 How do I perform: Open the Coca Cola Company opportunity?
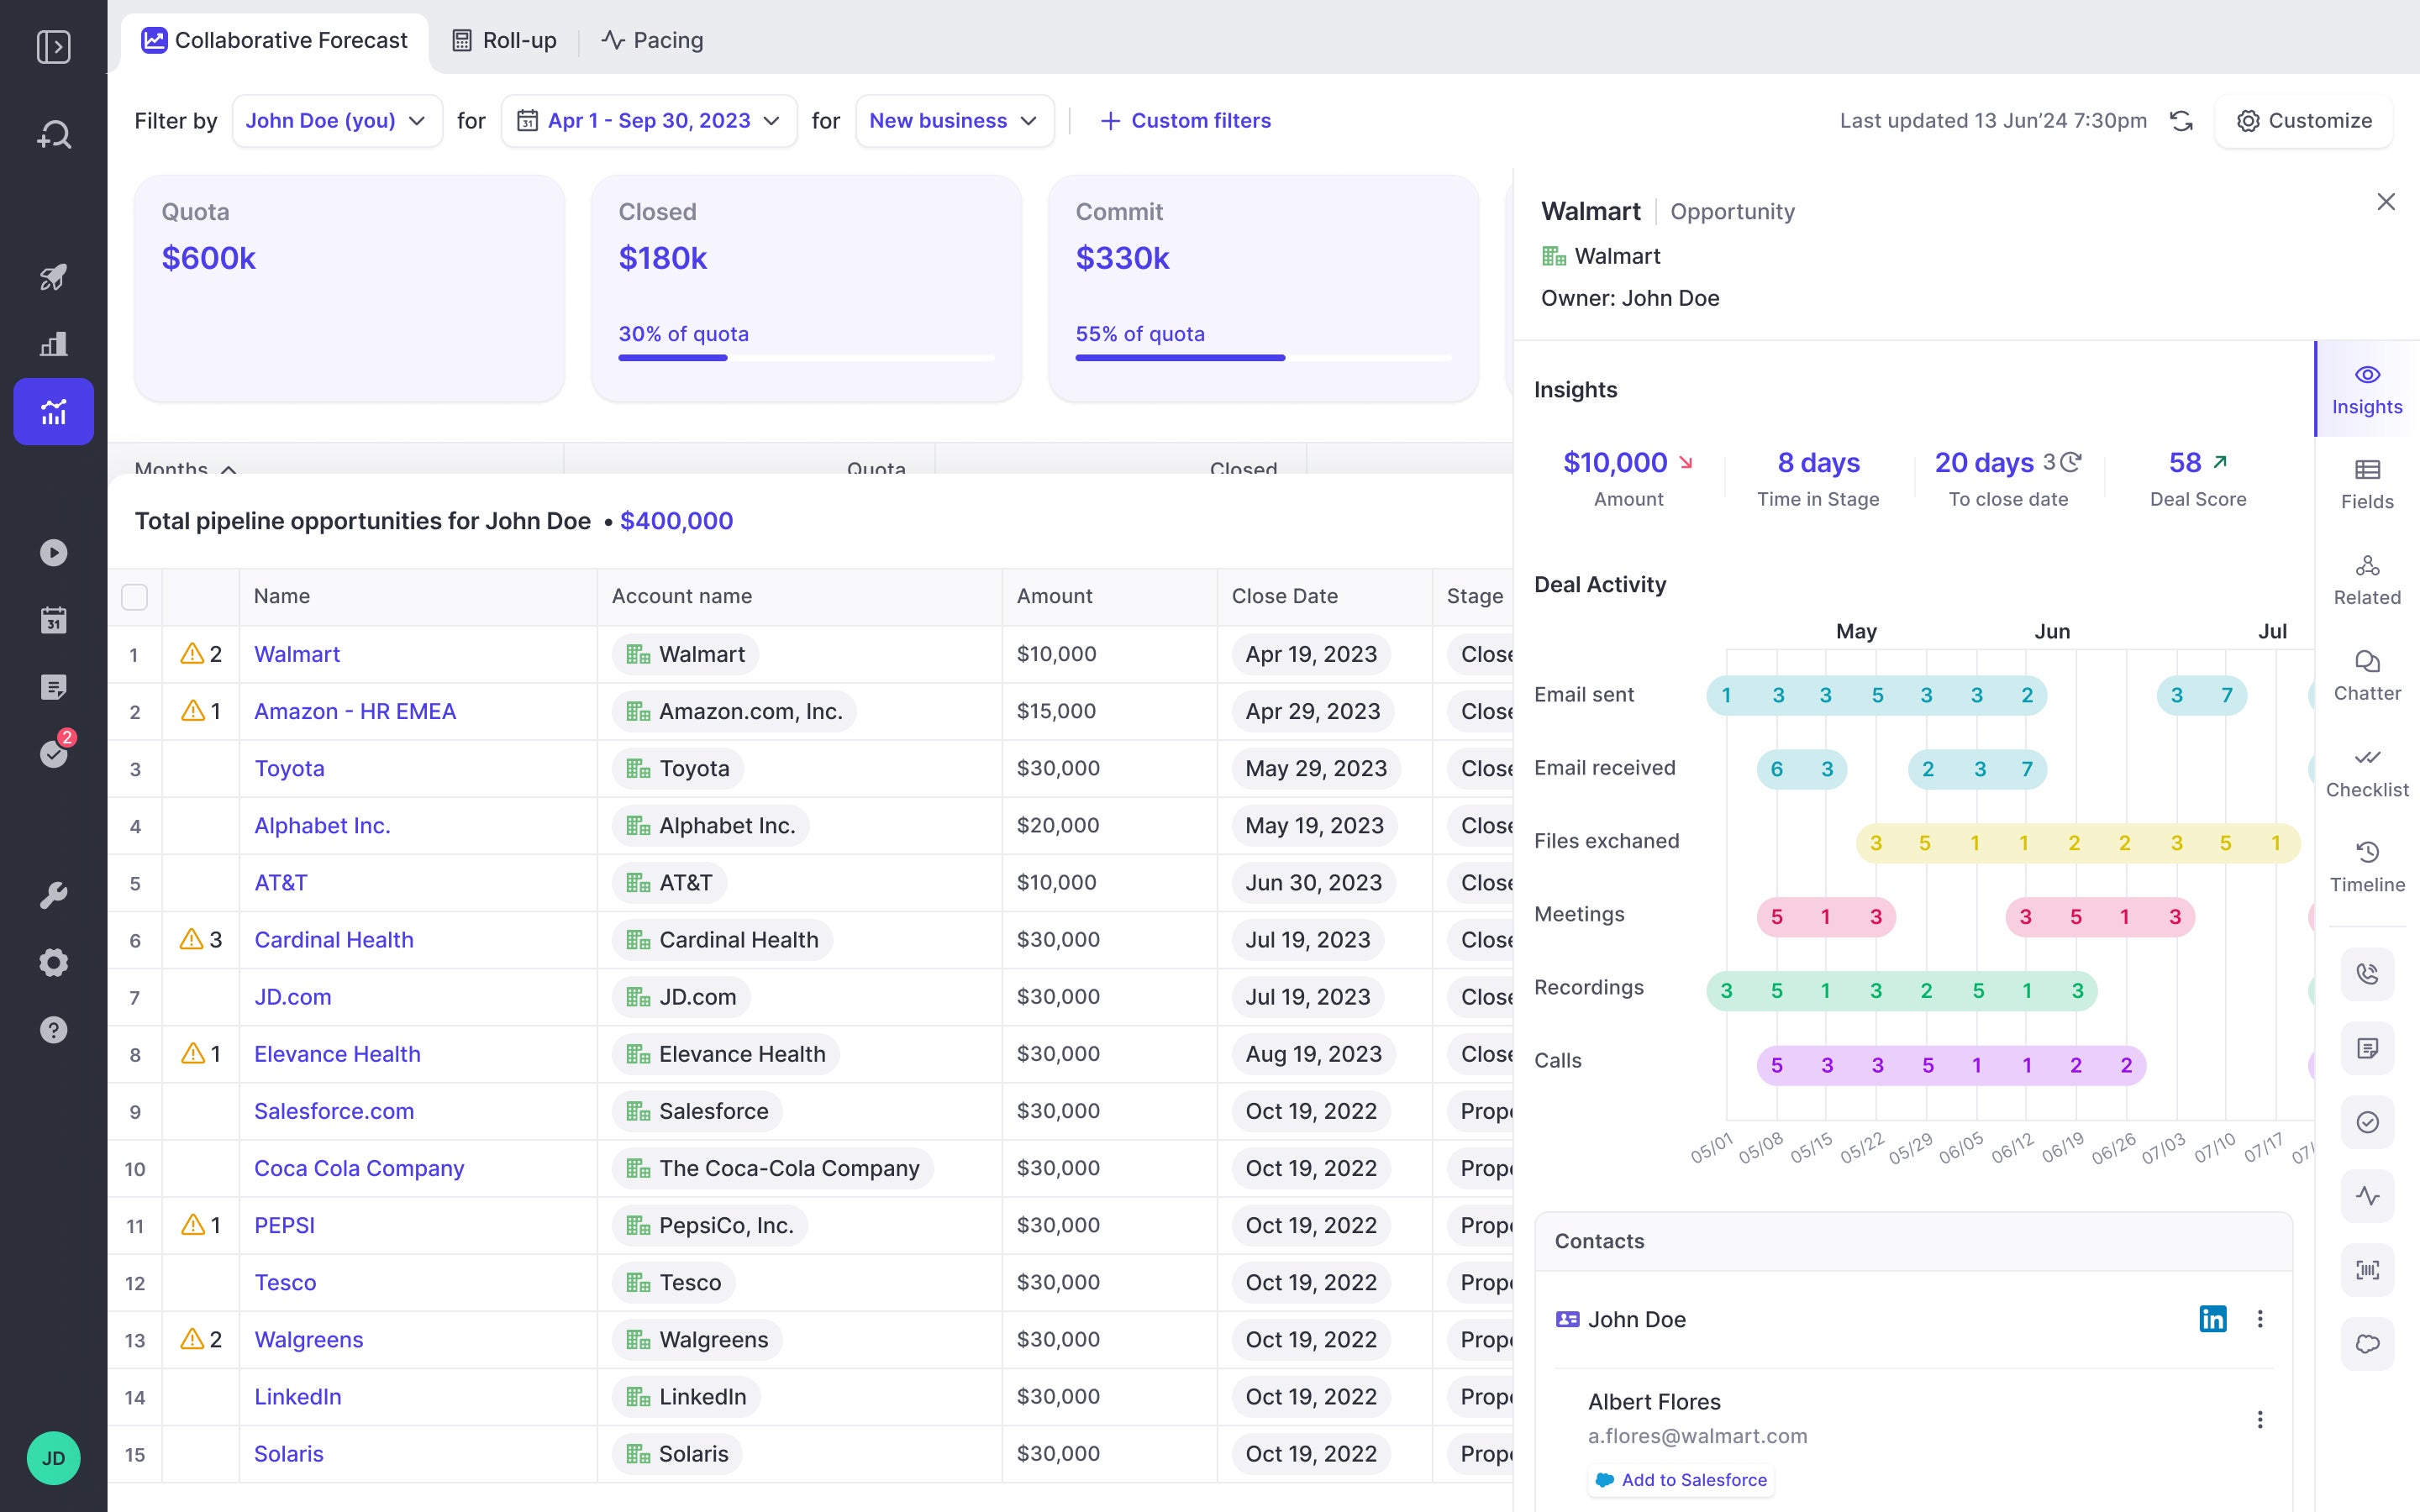click(x=359, y=1168)
